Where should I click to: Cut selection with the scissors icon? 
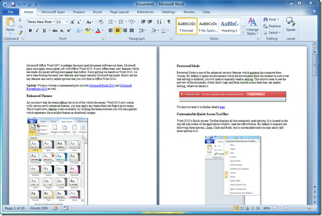[20, 20]
